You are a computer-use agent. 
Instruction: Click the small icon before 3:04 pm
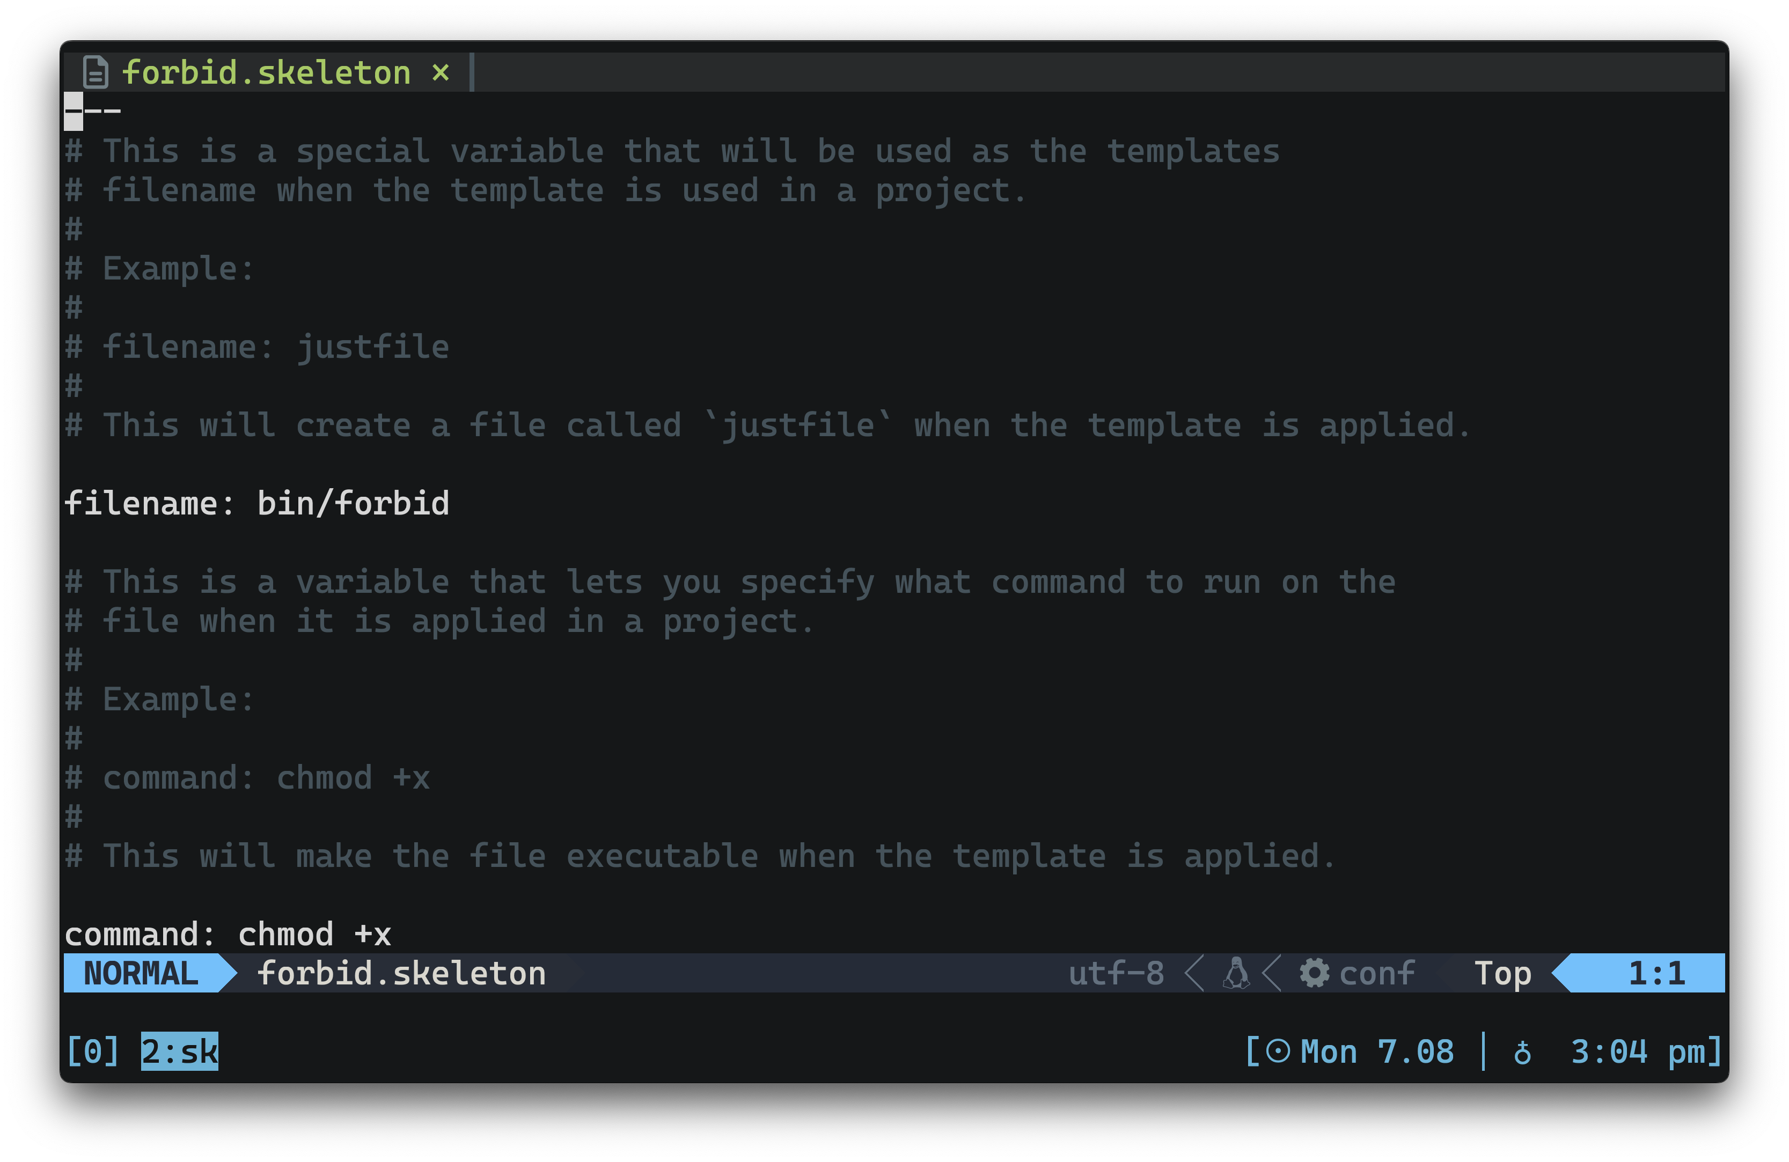point(1522,1052)
